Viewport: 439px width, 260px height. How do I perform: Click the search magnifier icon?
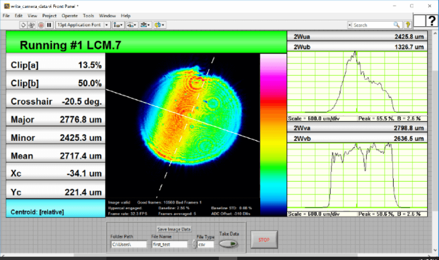(x=396, y=25)
